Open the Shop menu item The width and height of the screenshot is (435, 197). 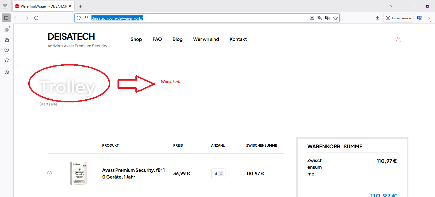pyautogui.click(x=136, y=39)
